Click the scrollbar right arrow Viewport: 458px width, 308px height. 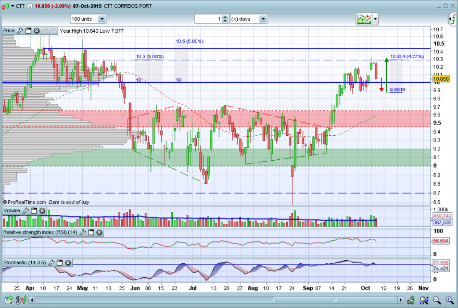click(400, 300)
